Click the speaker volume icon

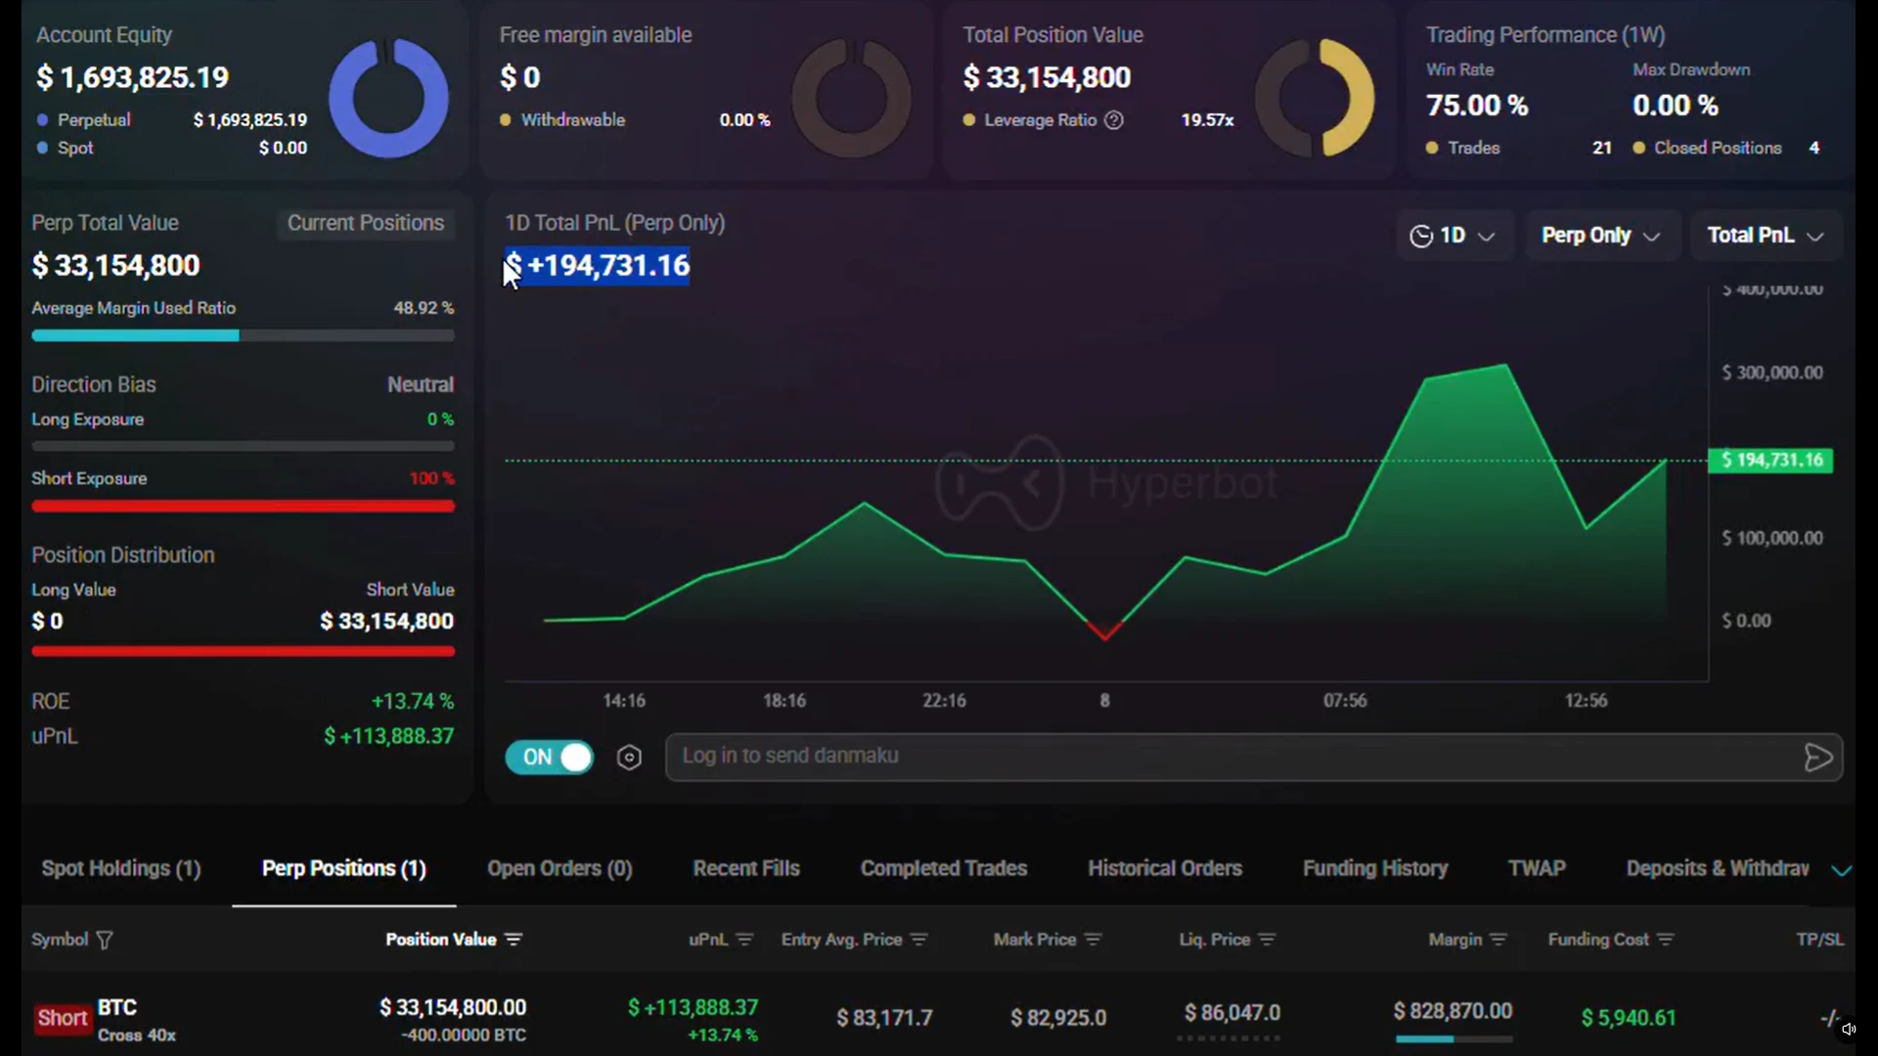click(1849, 1029)
